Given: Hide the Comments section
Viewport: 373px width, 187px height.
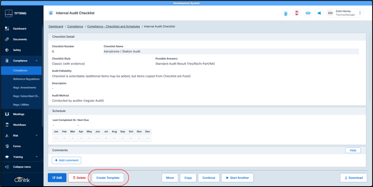Looking at the screenshot, I should [353, 150].
